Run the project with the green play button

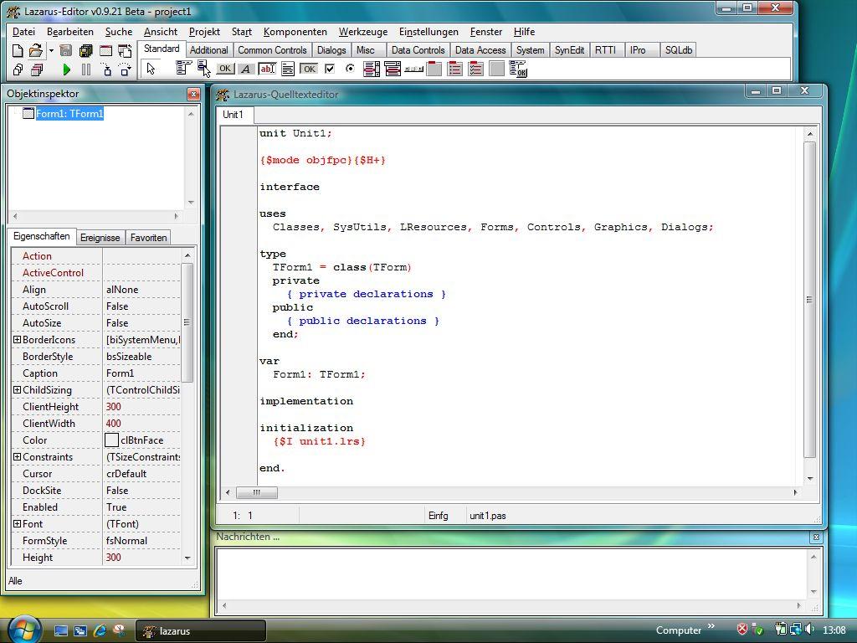point(67,69)
